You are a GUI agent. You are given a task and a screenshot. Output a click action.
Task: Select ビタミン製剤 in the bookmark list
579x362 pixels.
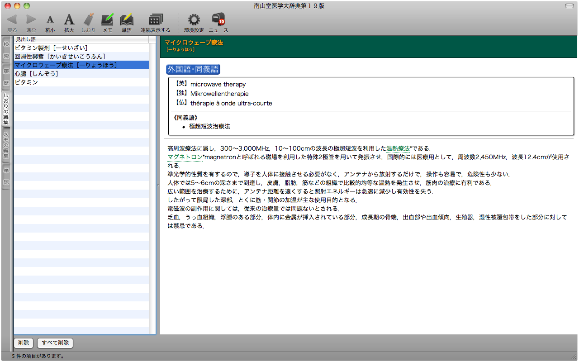click(x=51, y=48)
